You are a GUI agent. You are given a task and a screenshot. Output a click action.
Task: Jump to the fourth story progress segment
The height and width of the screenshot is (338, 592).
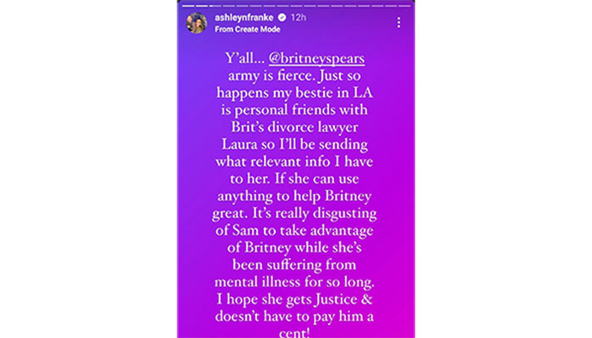click(x=229, y=6)
